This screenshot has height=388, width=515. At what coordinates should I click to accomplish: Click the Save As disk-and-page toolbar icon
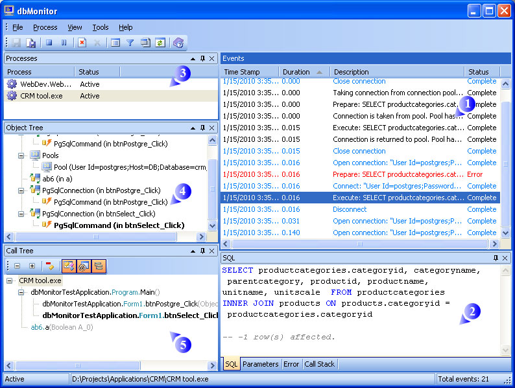pyautogui.click(x=30, y=43)
